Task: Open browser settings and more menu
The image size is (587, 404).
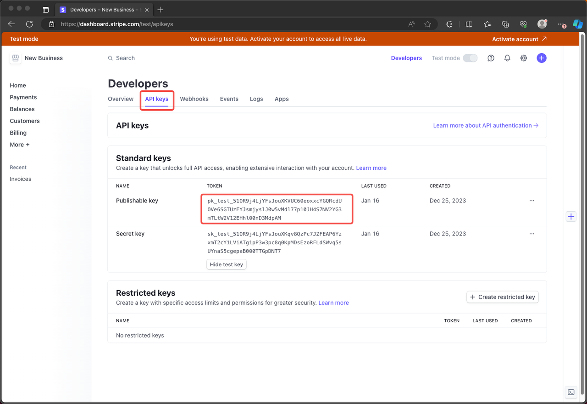Action: [x=561, y=24]
